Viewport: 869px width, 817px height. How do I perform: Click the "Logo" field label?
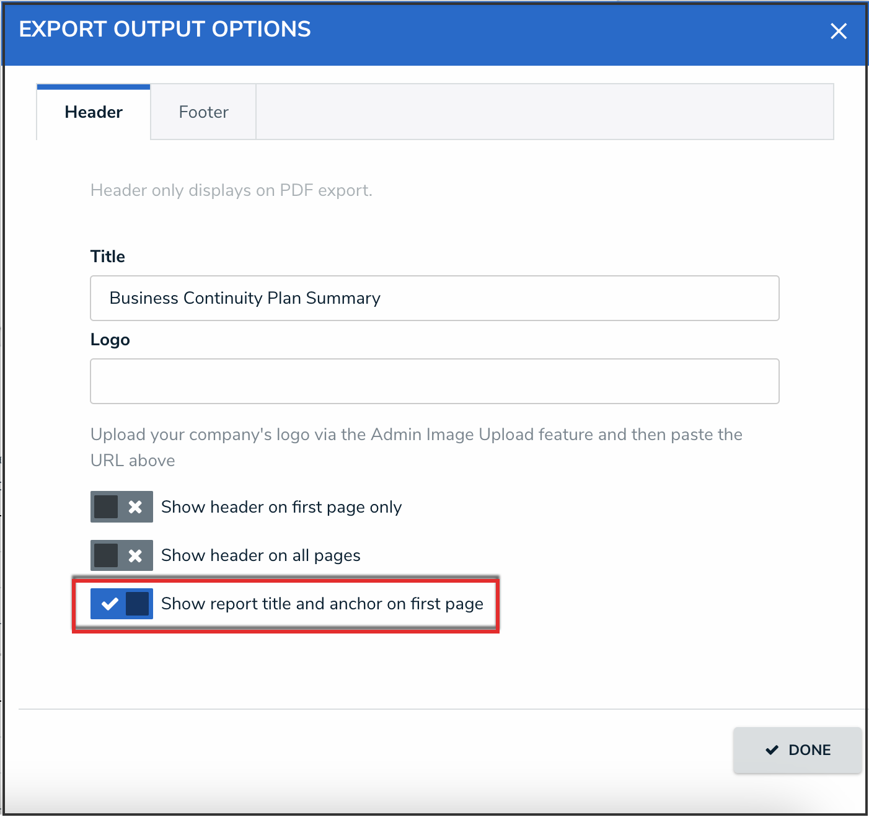pos(110,340)
